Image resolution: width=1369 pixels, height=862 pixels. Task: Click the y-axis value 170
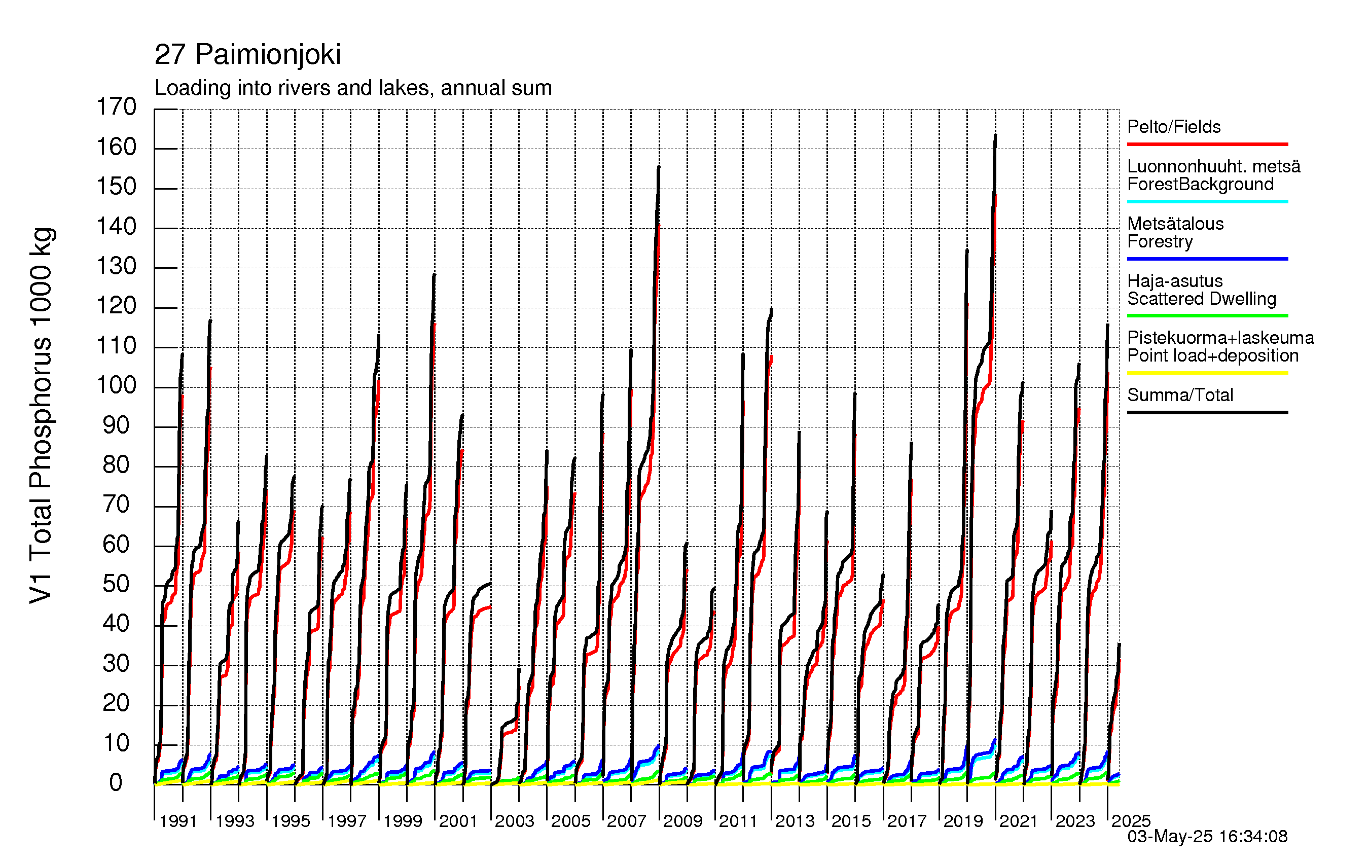(116, 107)
